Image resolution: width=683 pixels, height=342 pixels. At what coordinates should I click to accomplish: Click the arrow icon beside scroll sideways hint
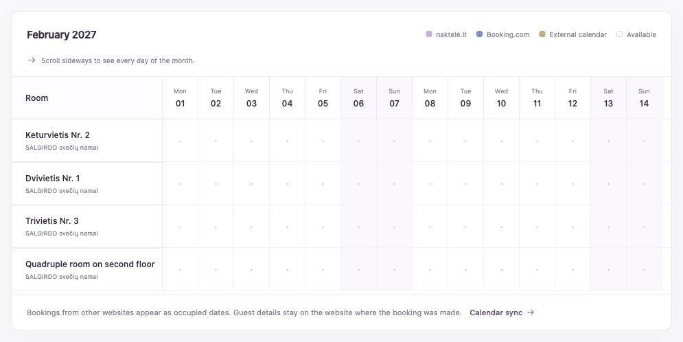32,60
